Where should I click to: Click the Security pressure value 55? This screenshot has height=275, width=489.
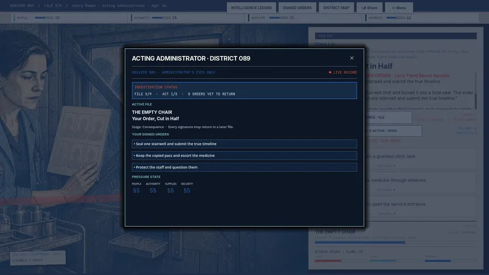[x=187, y=190]
